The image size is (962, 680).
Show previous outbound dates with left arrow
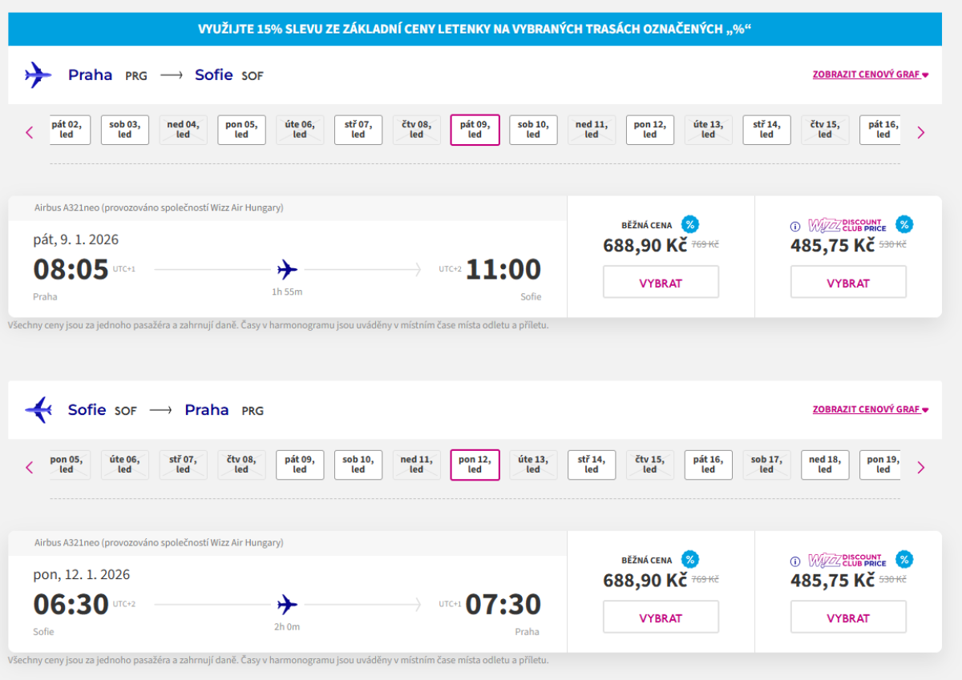[x=30, y=132]
